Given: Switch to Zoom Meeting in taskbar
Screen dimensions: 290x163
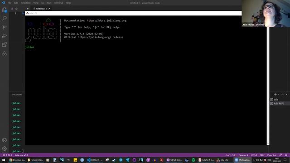Looking at the screenshot, I should pos(243,160).
